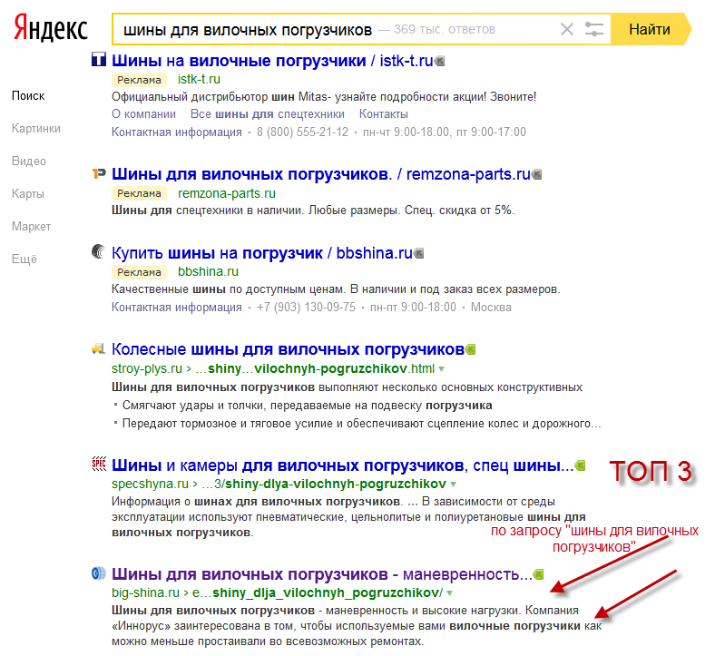This screenshot has width=715, height=656.
Task: Click the green istk-t.ru URL
Action: pyautogui.click(x=199, y=79)
